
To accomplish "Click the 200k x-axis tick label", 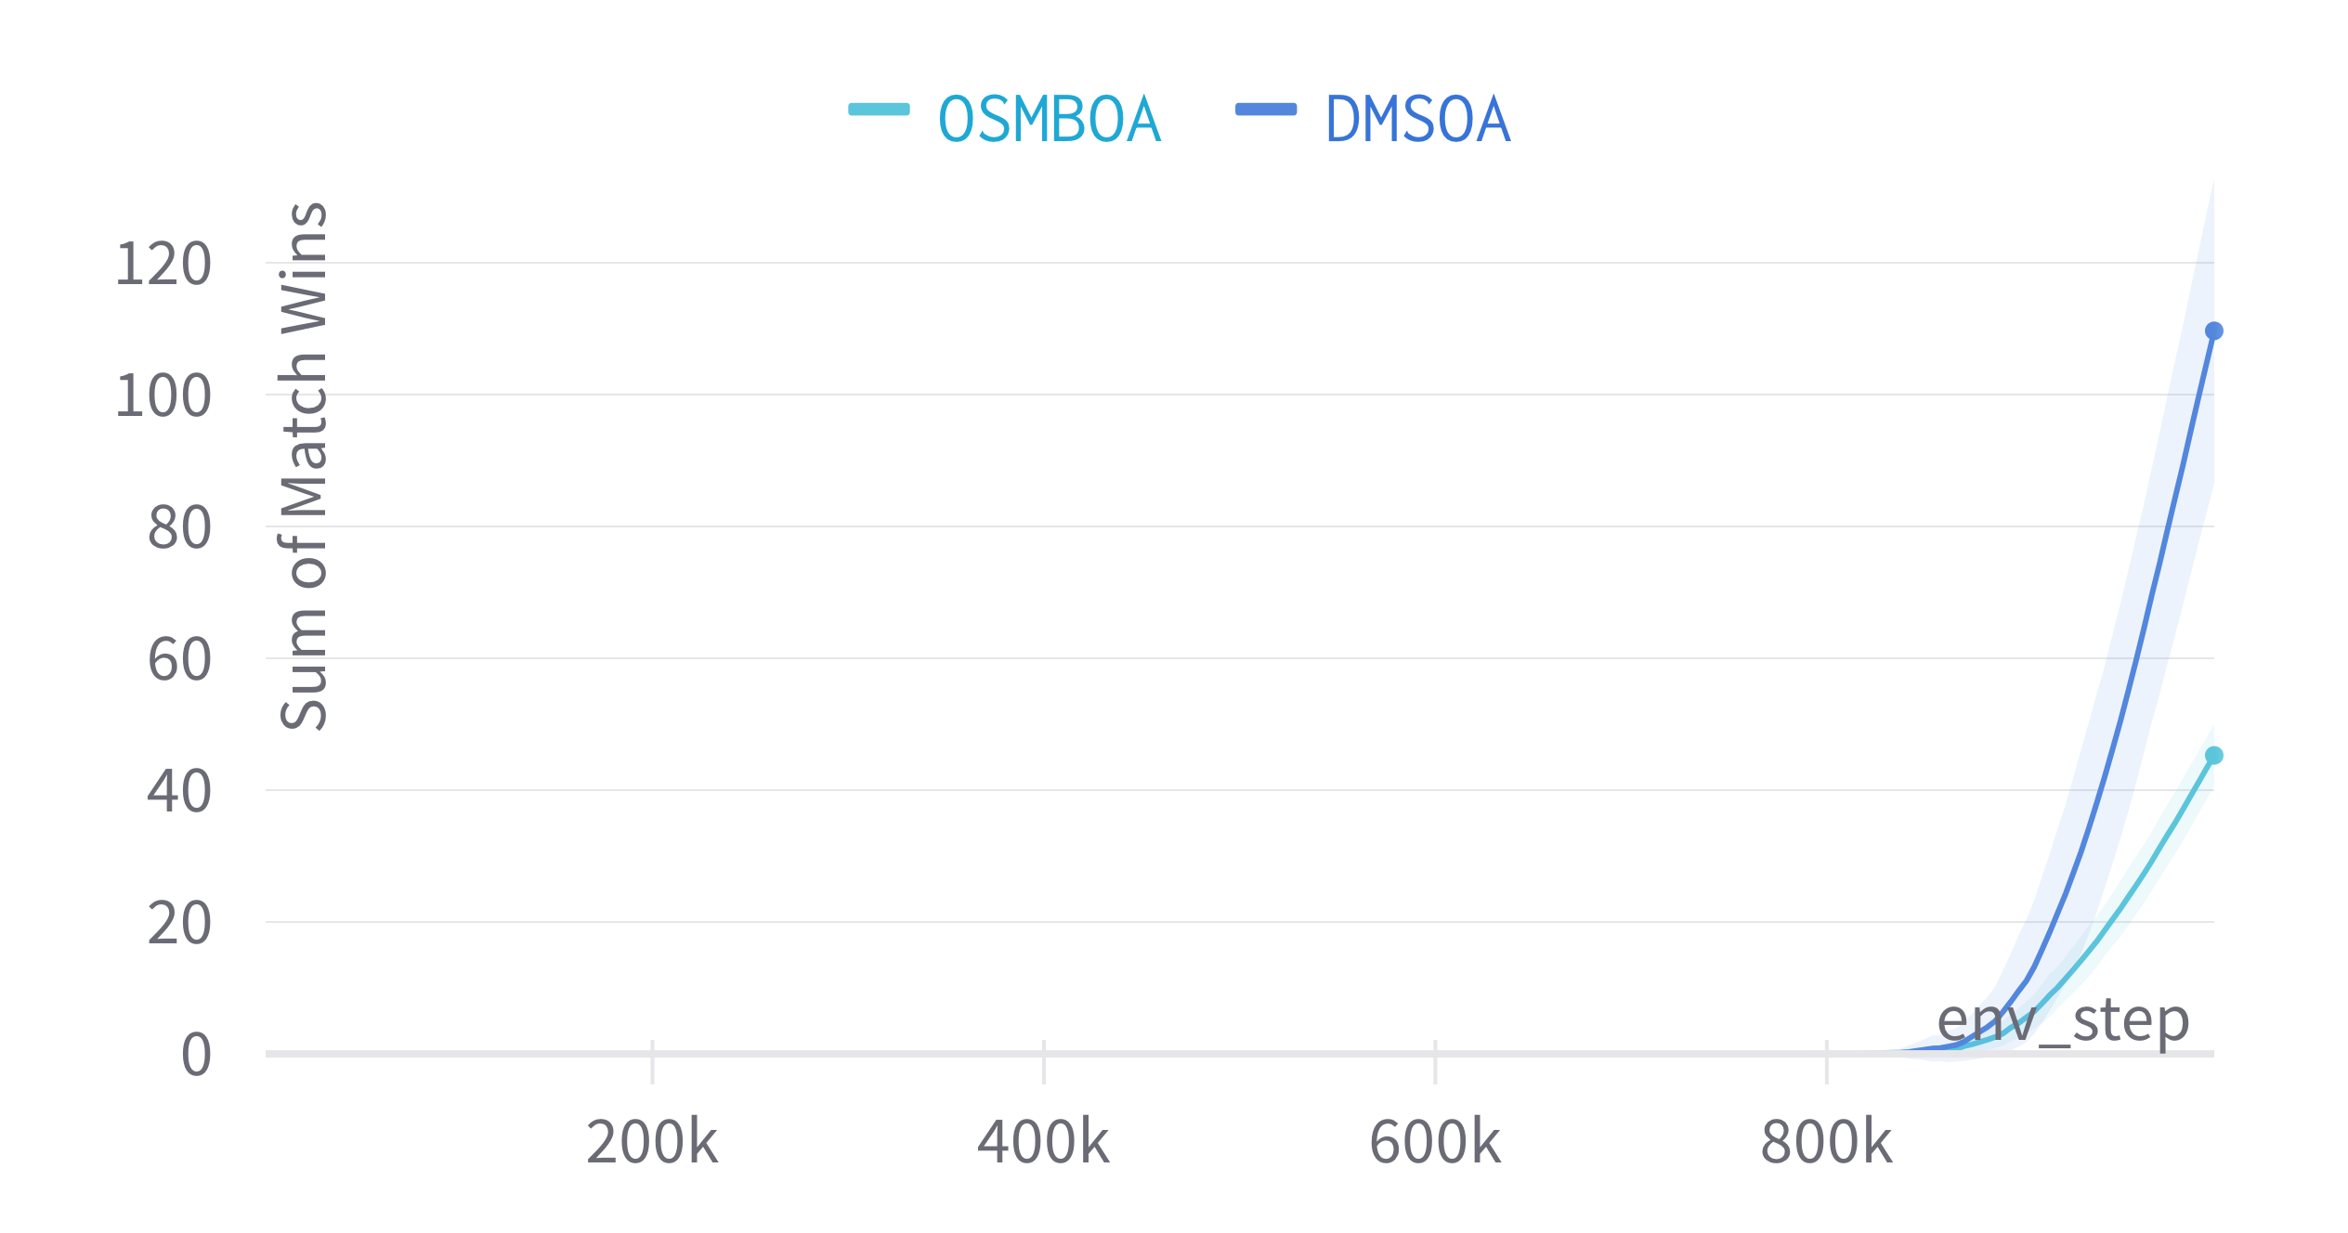I will point(652,1142).
